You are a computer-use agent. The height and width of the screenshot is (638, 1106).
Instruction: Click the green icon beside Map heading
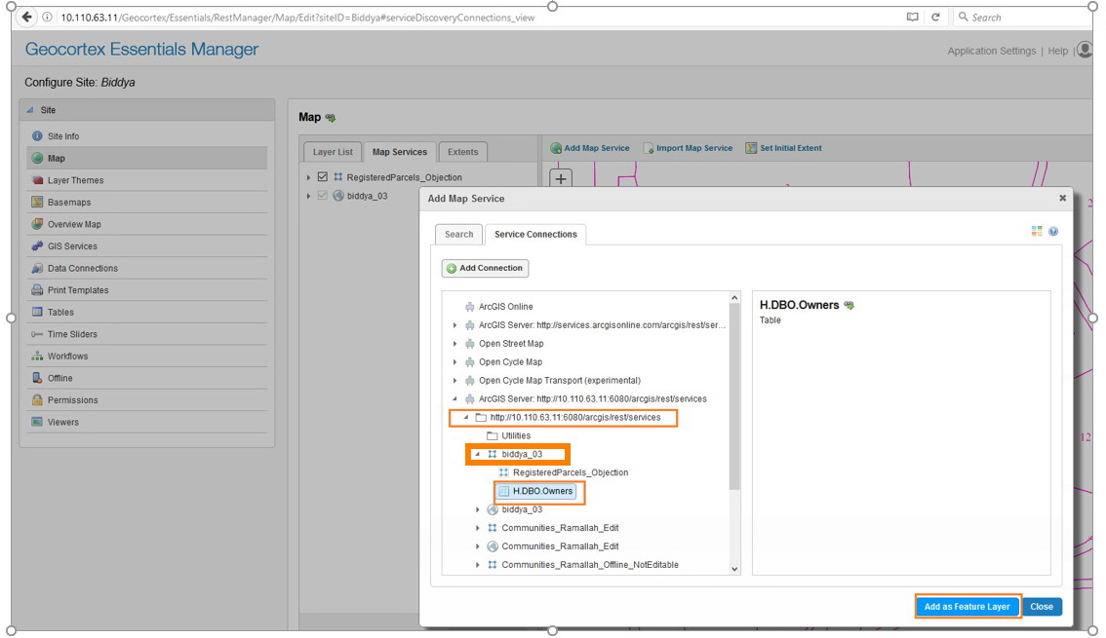point(330,118)
